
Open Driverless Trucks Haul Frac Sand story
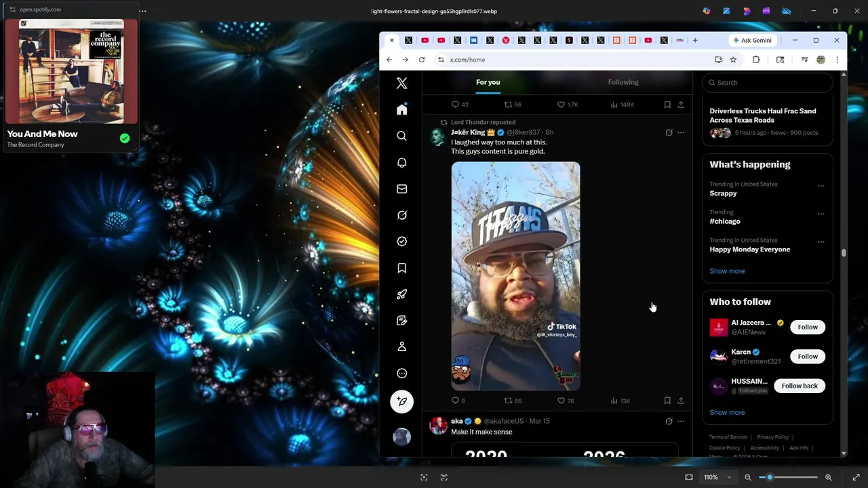pos(767,122)
